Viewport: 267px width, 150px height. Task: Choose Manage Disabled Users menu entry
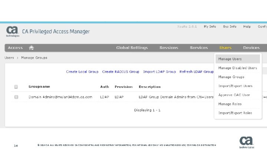pyautogui.click(x=238, y=68)
